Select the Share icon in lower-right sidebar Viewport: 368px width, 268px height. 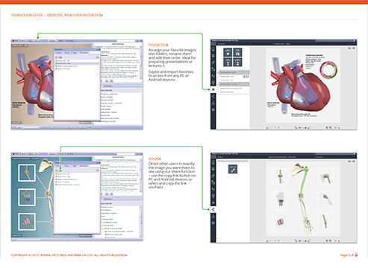pyautogui.click(x=213, y=210)
